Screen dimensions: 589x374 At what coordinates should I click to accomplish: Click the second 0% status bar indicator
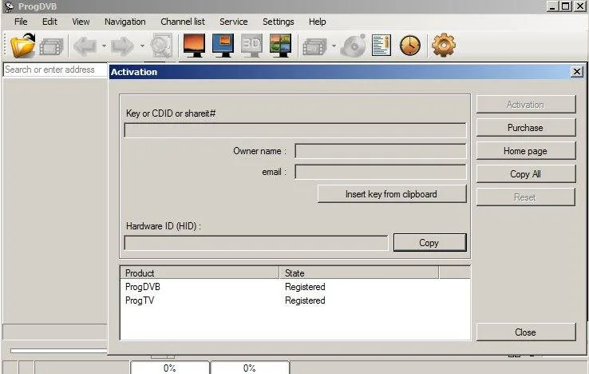tap(250, 368)
